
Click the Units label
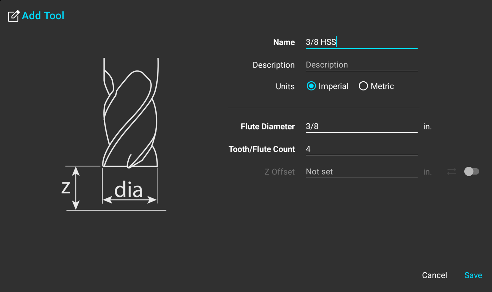(285, 87)
